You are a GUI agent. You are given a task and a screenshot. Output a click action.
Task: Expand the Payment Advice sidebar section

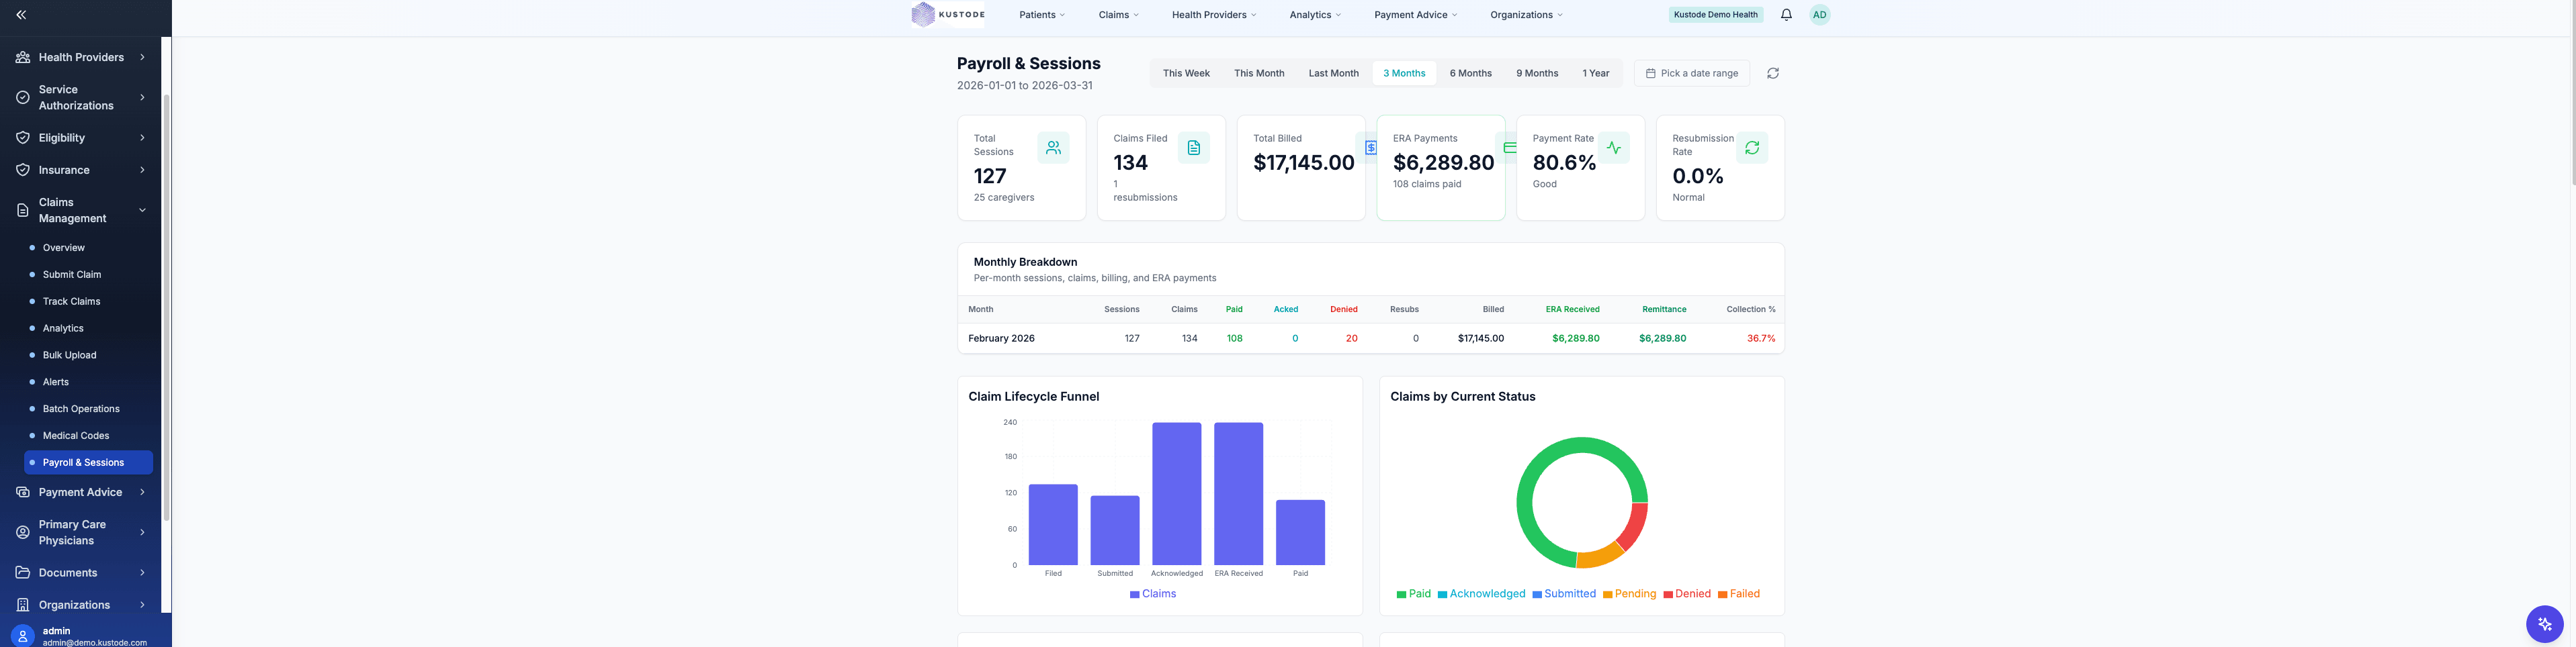pyautogui.click(x=80, y=491)
